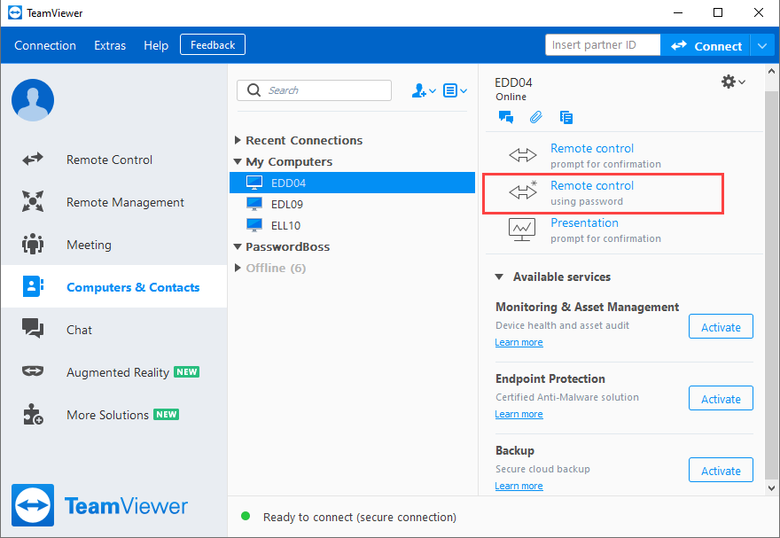Viewport: 780px width, 538px height.
Task: Activate Endpoint Protection
Action: 721,398
